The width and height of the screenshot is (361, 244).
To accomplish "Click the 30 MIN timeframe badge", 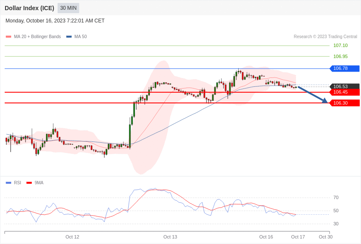I will [68, 8].
